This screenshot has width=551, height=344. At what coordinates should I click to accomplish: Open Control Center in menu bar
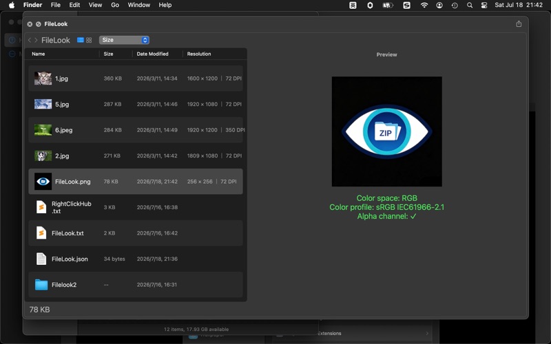tap(484, 5)
